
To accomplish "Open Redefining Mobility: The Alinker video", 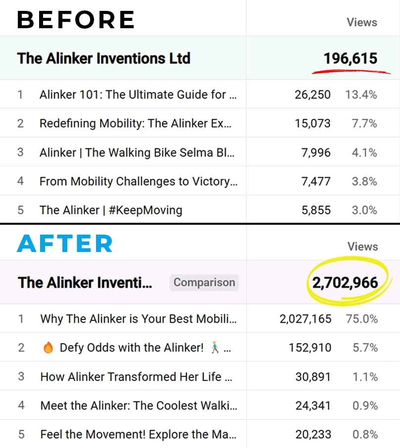I will 136,123.
